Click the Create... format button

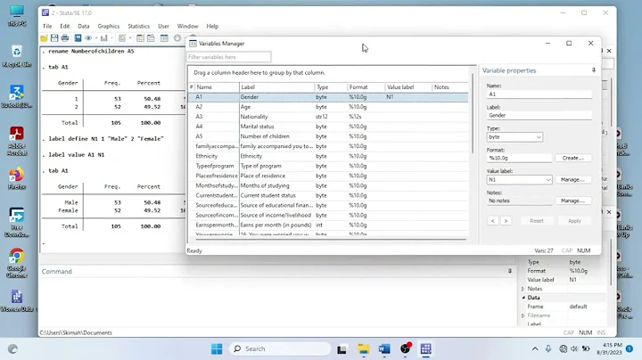coord(572,158)
